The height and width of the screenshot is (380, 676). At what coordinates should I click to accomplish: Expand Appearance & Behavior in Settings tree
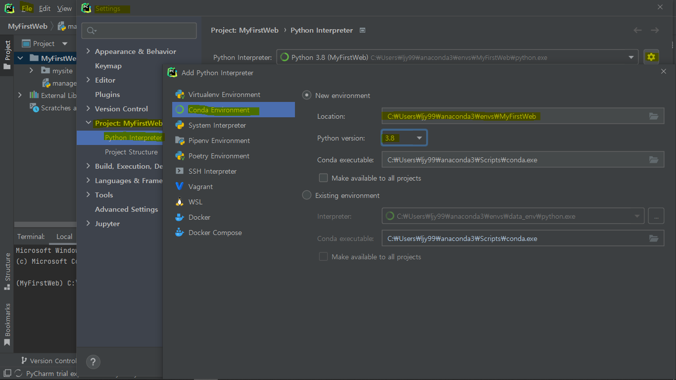click(88, 51)
